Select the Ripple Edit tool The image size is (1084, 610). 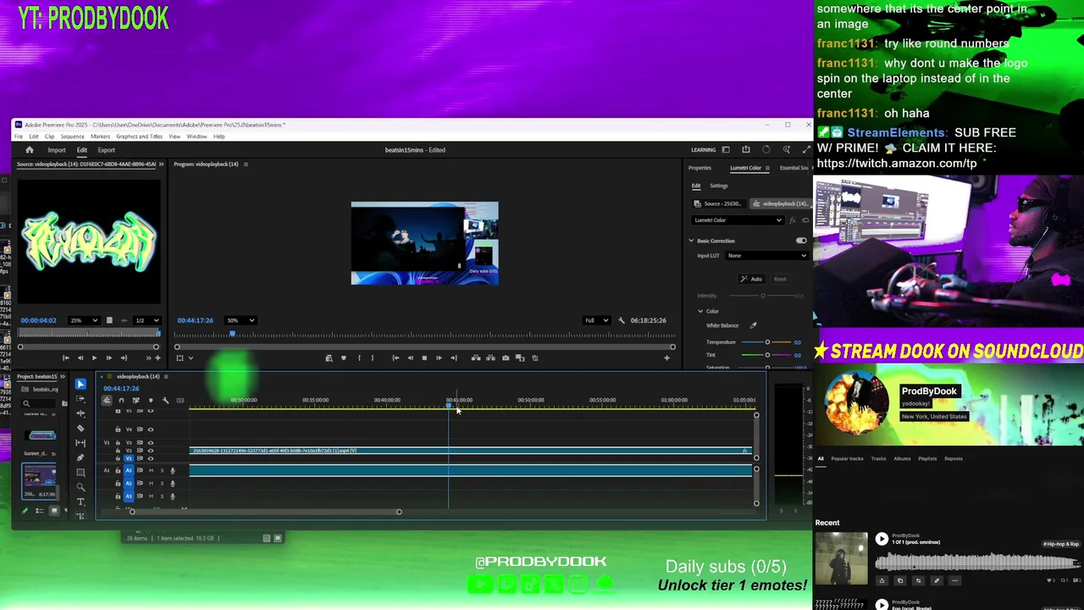pos(80,413)
